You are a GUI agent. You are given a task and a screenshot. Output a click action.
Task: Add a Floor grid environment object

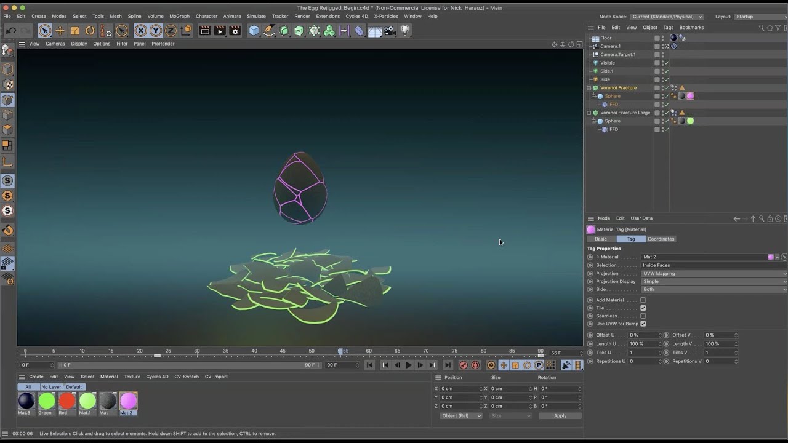[x=374, y=31]
